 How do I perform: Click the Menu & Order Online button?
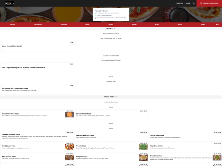(209, 3)
